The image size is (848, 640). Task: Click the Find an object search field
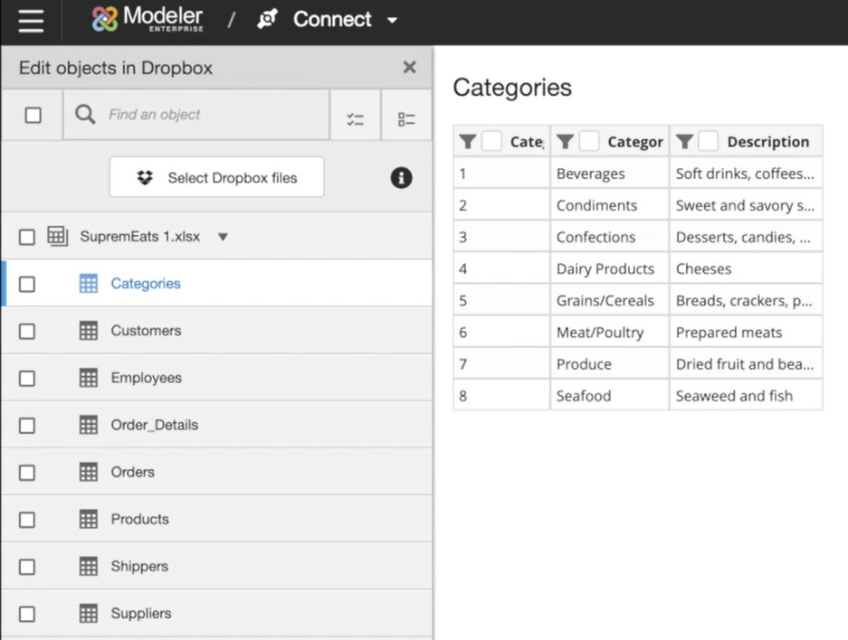coord(213,115)
